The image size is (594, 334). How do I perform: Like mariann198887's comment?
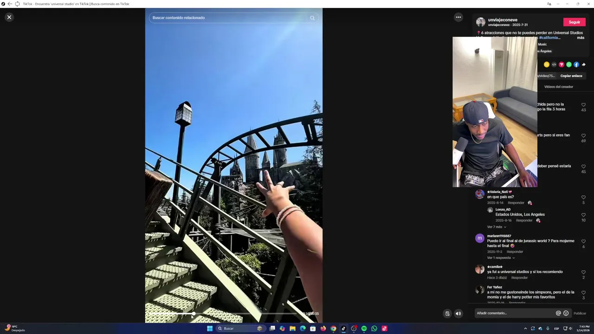pyautogui.click(x=583, y=241)
